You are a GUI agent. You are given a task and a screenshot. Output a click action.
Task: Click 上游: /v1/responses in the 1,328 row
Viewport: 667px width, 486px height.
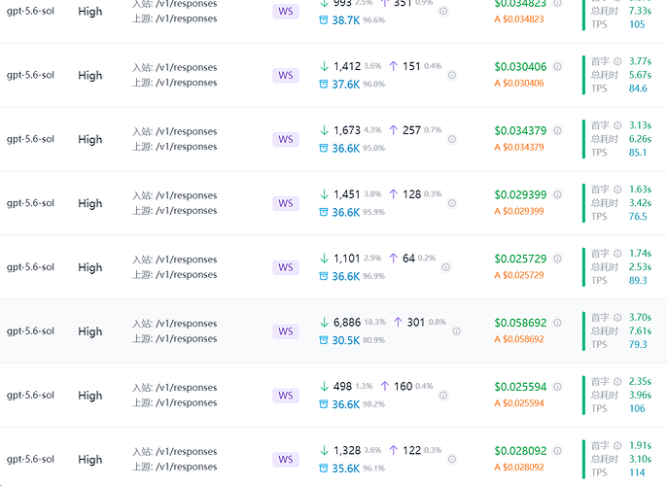[x=175, y=467]
